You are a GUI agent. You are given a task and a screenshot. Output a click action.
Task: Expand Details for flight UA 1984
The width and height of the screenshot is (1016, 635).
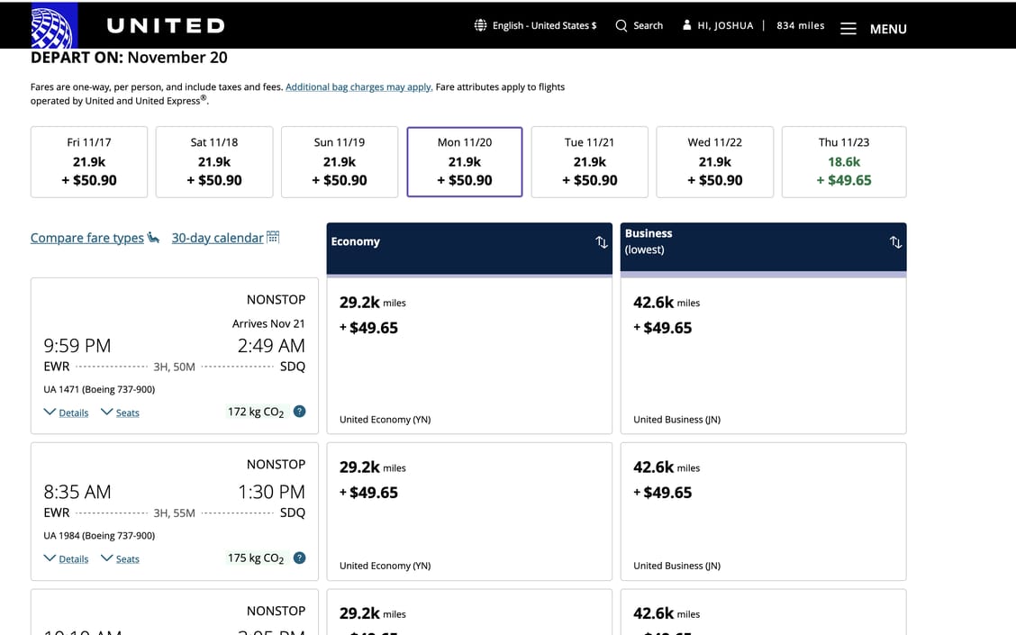(67, 559)
